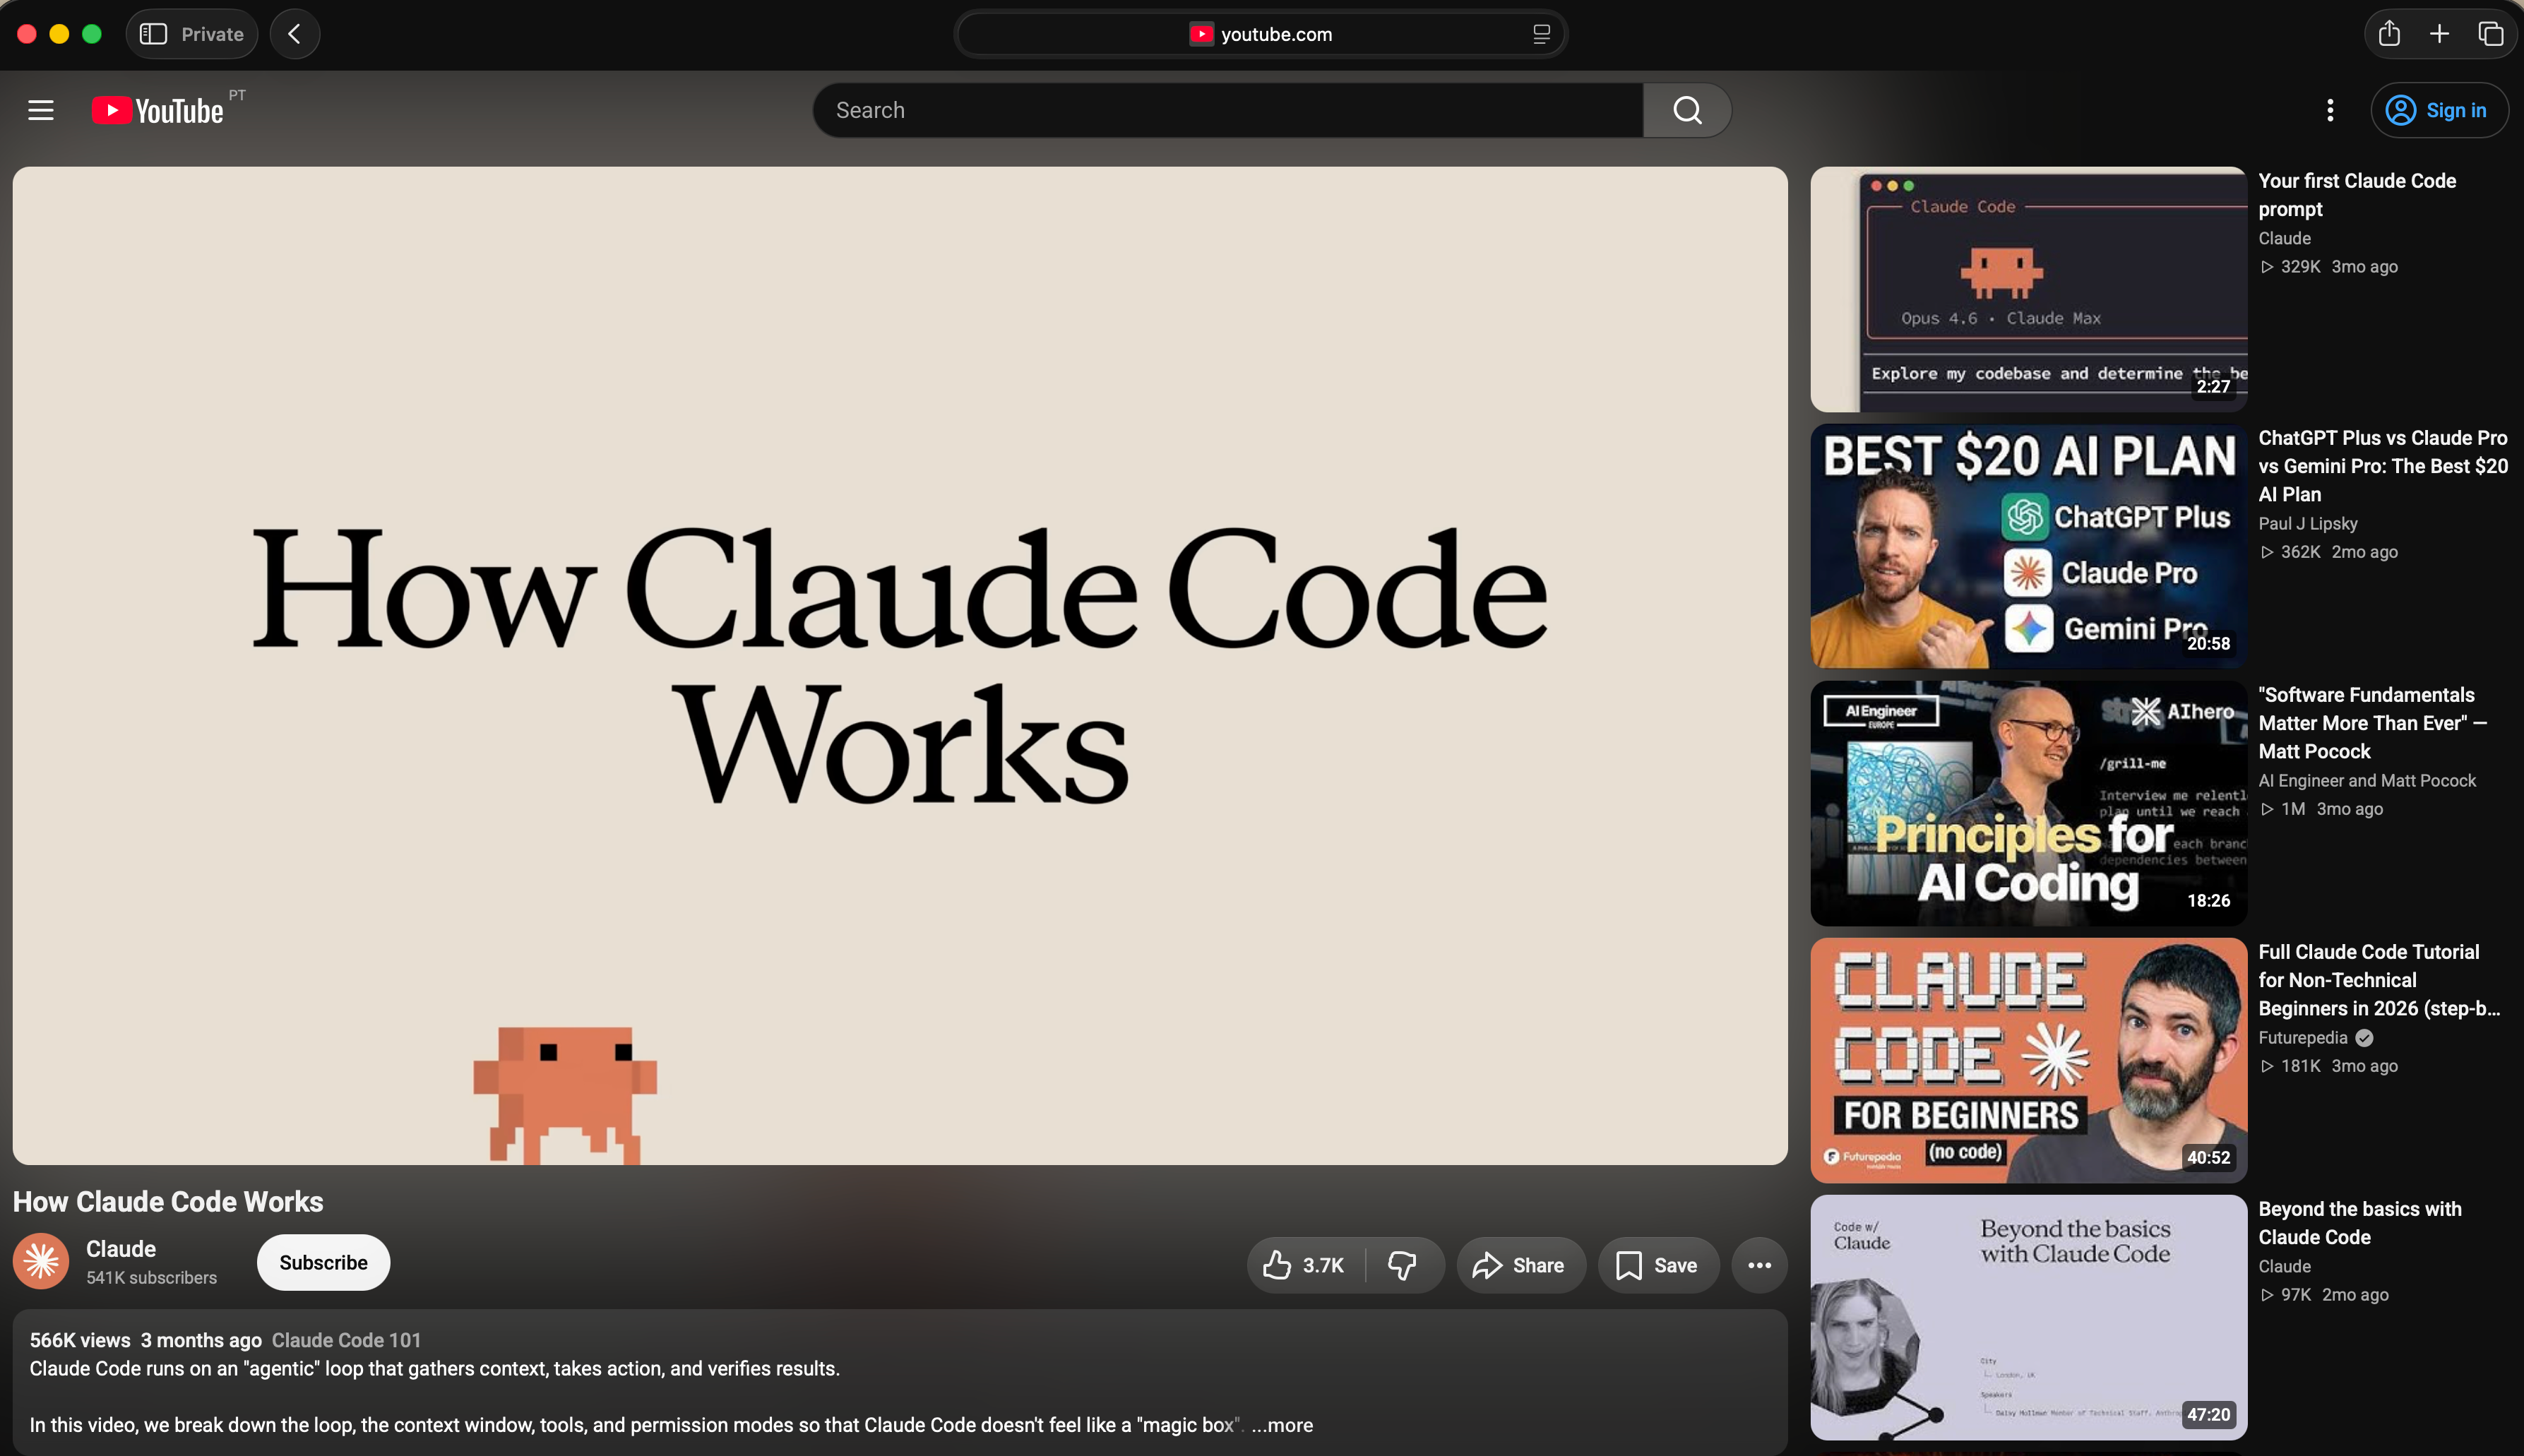Click the '3 months ago' upload date
The height and width of the screenshot is (1456, 2524).
201,1340
